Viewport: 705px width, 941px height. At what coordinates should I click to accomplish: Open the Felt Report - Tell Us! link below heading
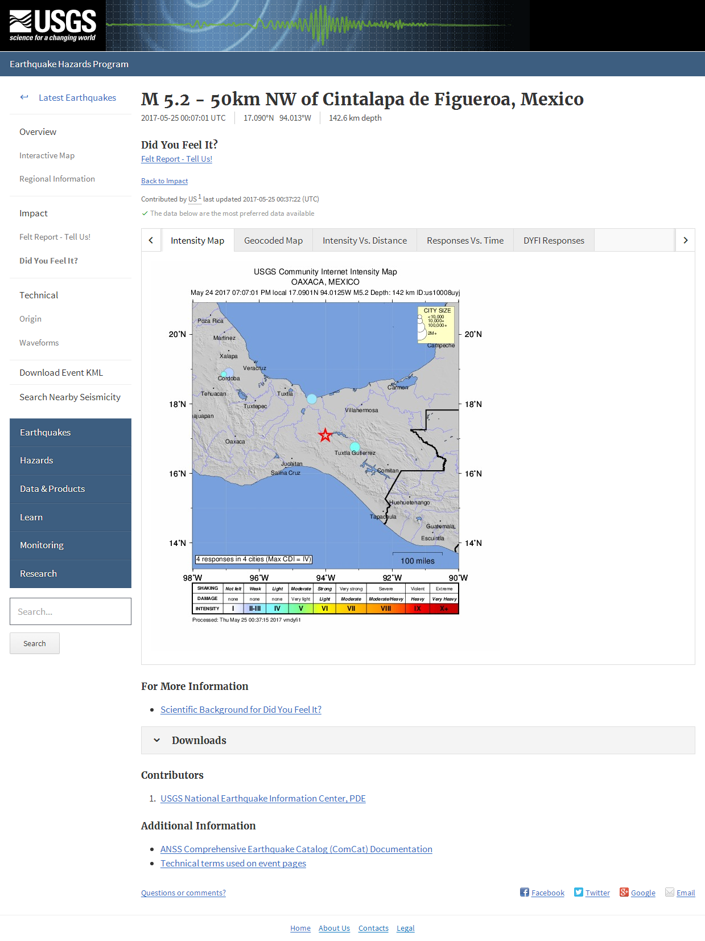tap(176, 159)
